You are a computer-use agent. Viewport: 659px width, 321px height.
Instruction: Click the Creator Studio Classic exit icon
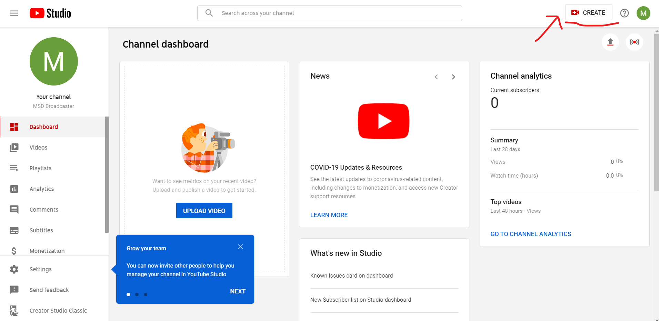pos(14,311)
